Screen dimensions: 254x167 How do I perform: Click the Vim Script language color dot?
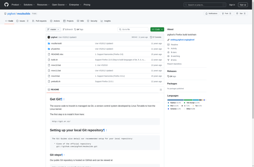point(185,103)
